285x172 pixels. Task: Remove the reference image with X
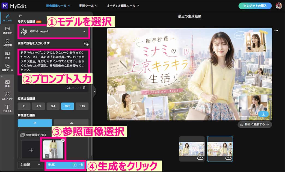63,140
